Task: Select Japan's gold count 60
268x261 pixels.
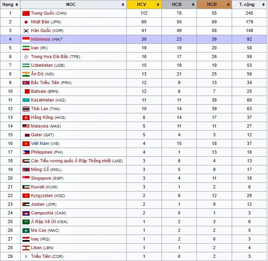Action: tap(144, 22)
